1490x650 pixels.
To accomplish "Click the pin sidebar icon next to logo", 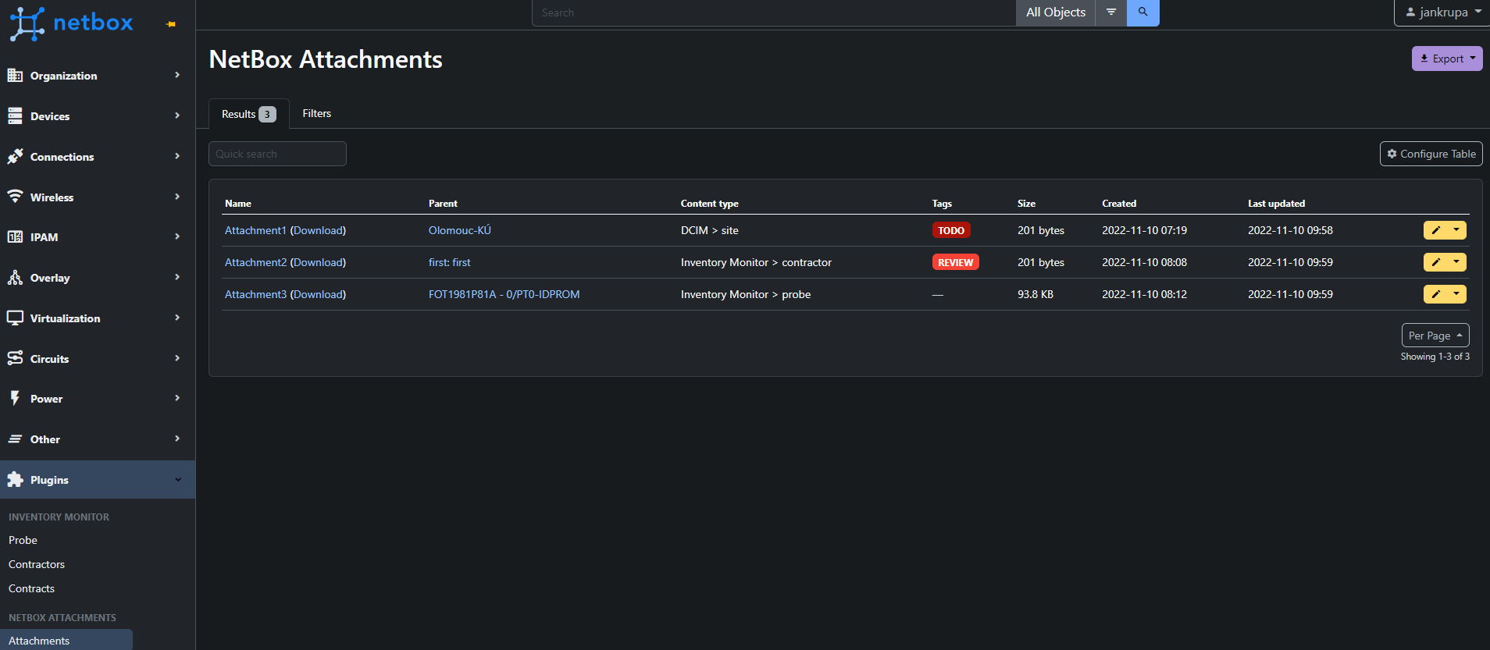I will tap(171, 24).
